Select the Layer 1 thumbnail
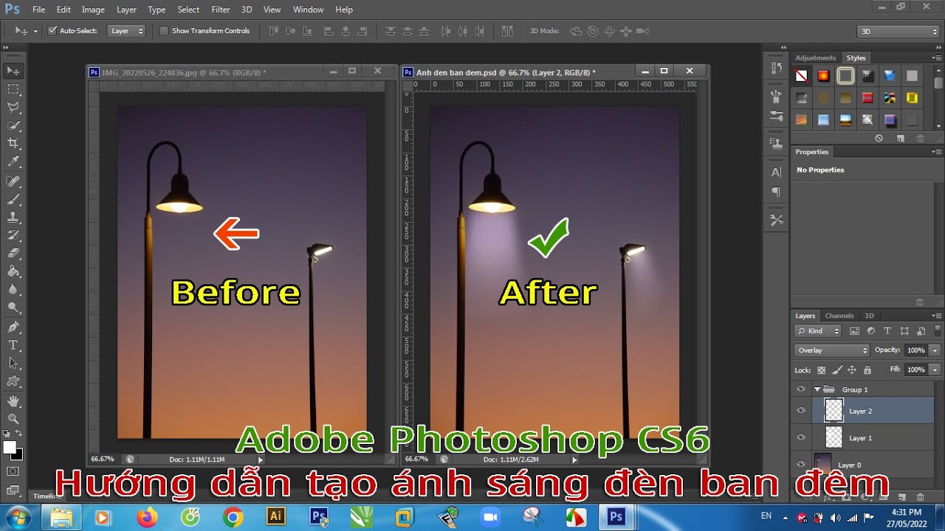The image size is (945, 531). [834, 437]
